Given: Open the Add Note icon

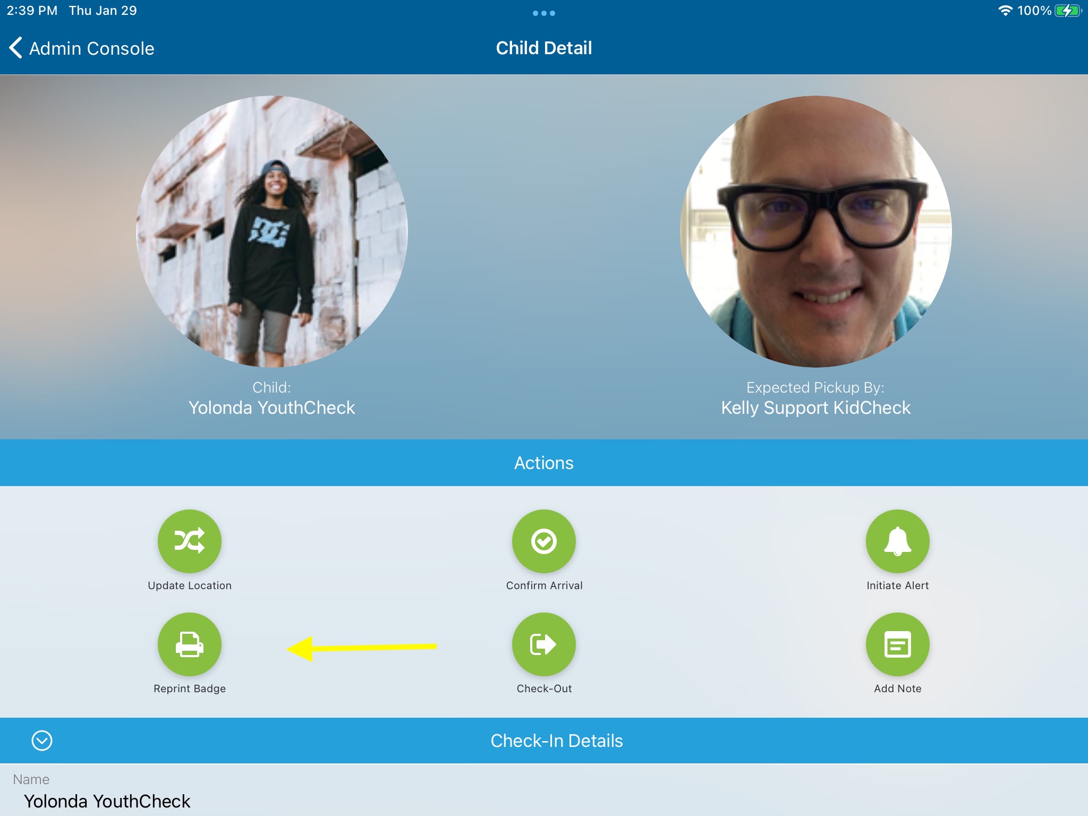Looking at the screenshot, I should click(x=897, y=644).
